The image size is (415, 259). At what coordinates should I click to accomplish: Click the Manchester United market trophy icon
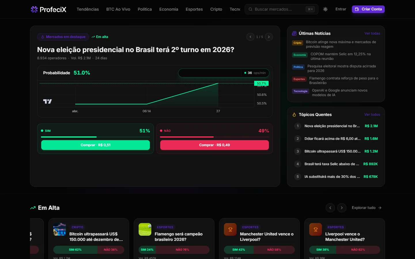pos(230,229)
